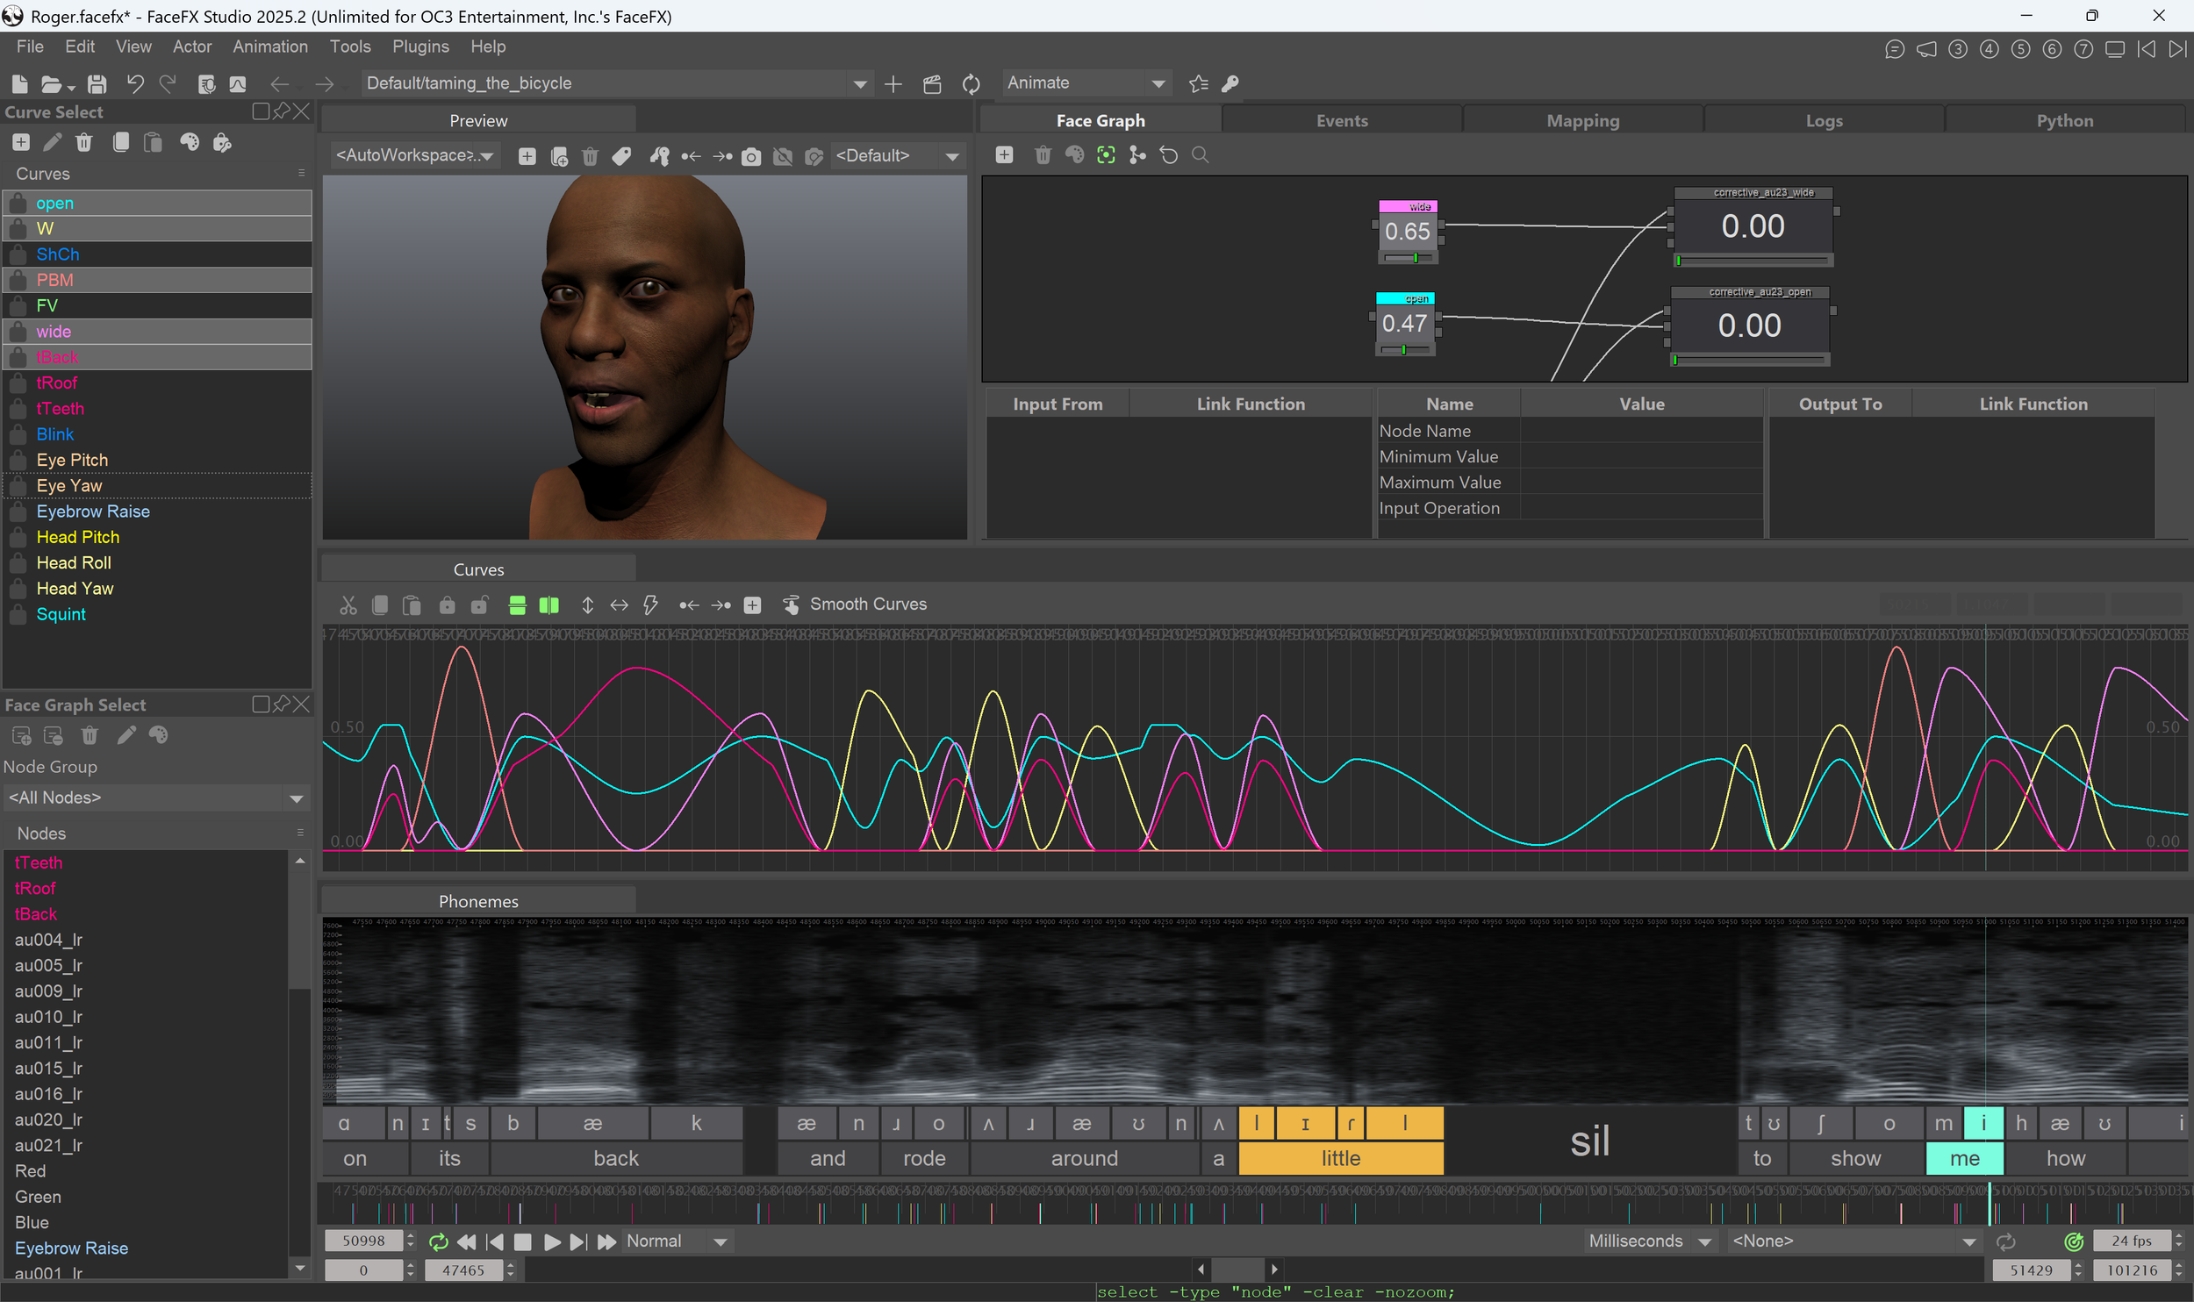Image resolution: width=2194 pixels, height=1302 pixels.
Task: Open the Milliseconds time unit dropdown
Action: 1704,1242
